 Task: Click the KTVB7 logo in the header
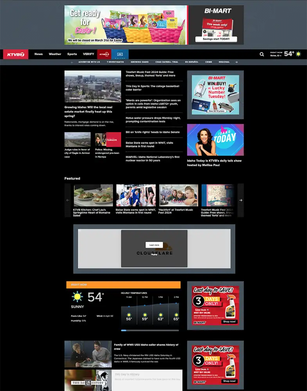click(x=16, y=54)
